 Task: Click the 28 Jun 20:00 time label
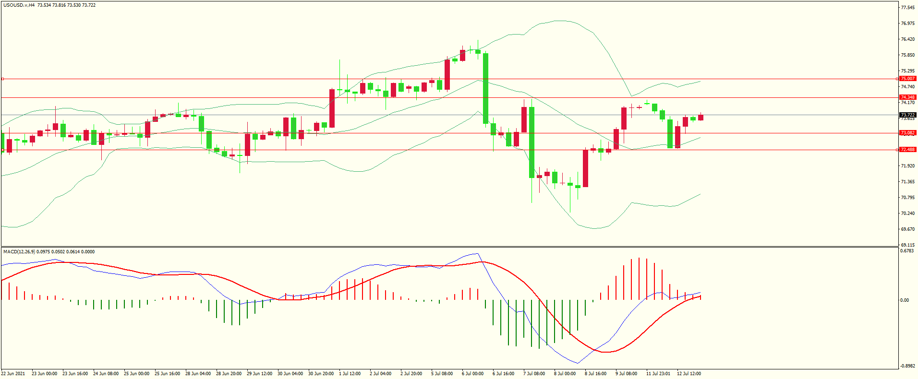229,374
